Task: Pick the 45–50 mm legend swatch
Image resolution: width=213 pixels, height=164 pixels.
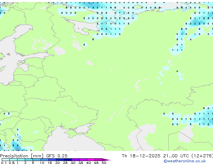Action: point(99,160)
